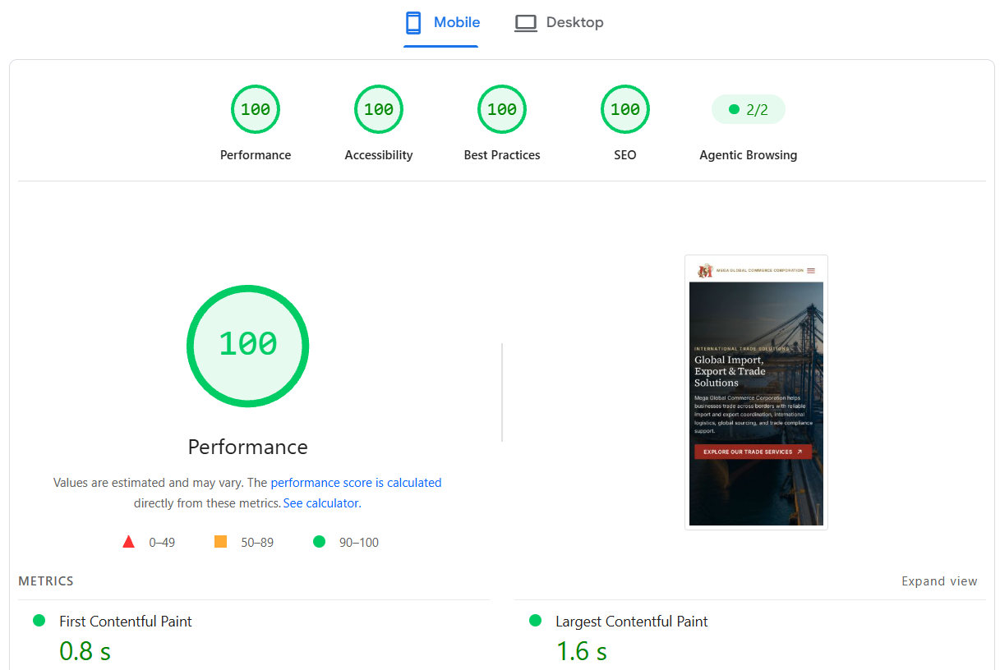This screenshot has height=670, width=1000.
Task: Open the Agentic Browsing 2/2 badge
Action: tap(749, 109)
